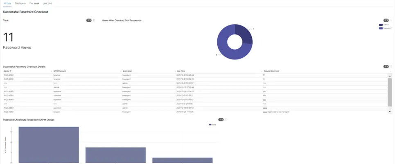Click the middle bar in SAPM Groups chart
Image resolution: width=395 pixels, height=164 pixels.
click(x=115, y=155)
